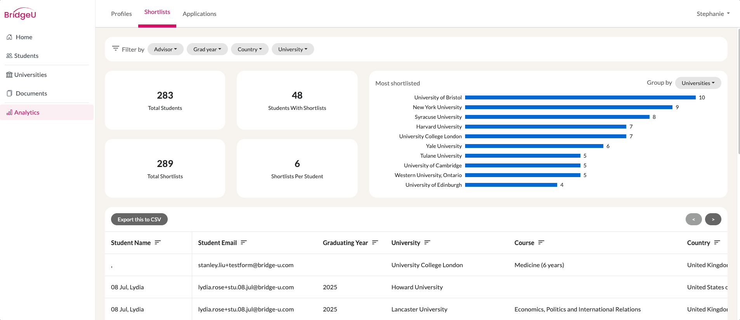Open Universities section in sidebar
Viewport: 740px width, 320px height.
coord(47,75)
